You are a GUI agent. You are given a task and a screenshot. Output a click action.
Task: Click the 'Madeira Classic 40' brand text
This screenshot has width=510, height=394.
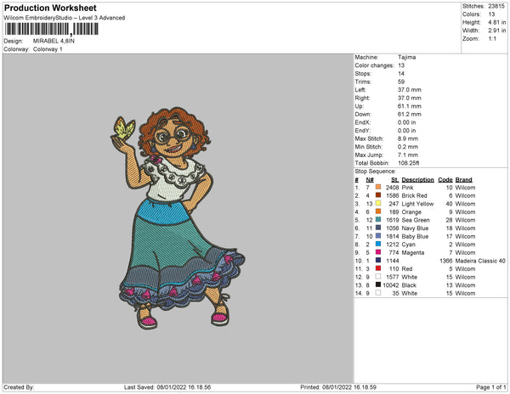pos(480,261)
